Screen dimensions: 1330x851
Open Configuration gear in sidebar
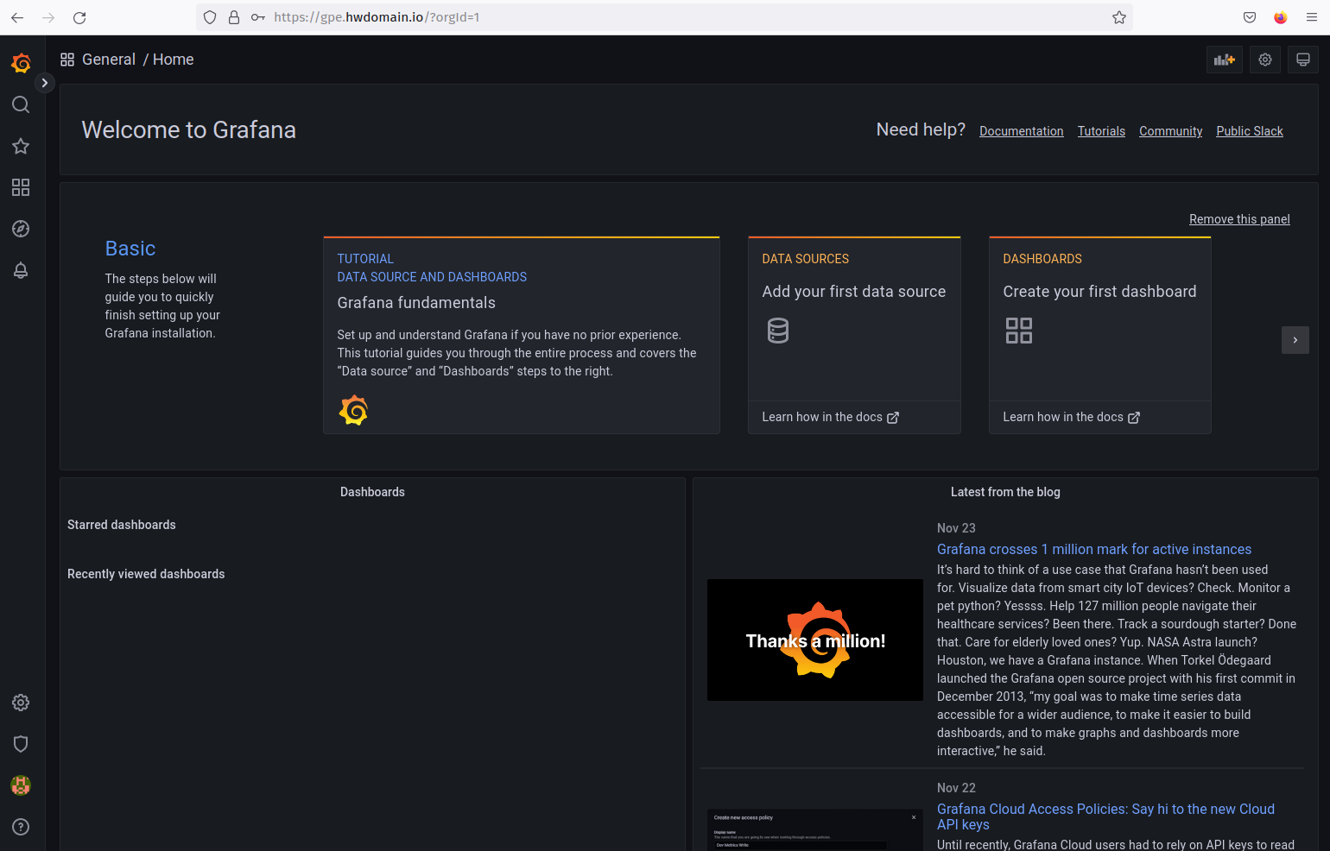[21, 703]
